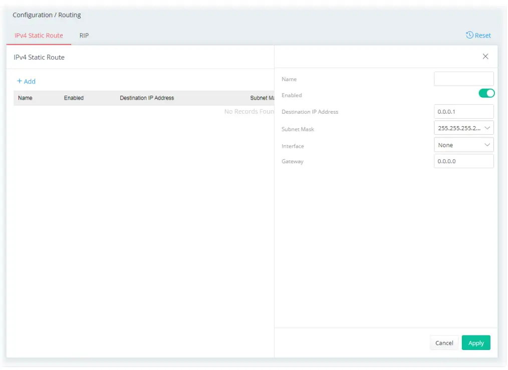Click the Add link text

pos(30,82)
